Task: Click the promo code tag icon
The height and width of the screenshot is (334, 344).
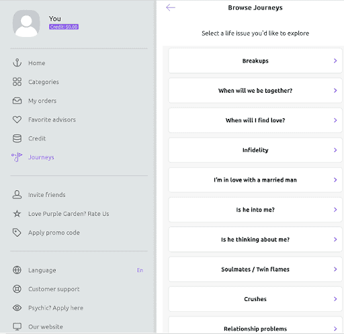Action: tap(17, 233)
